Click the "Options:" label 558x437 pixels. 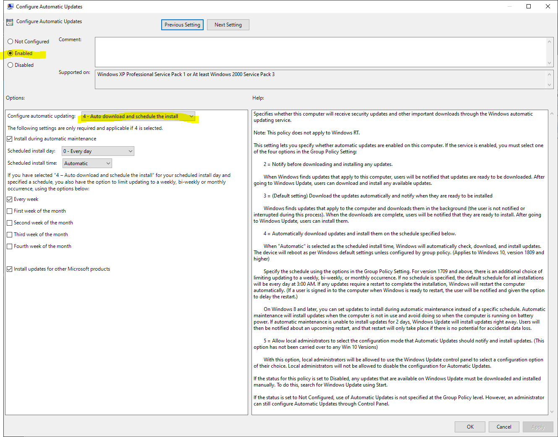[x=15, y=98]
